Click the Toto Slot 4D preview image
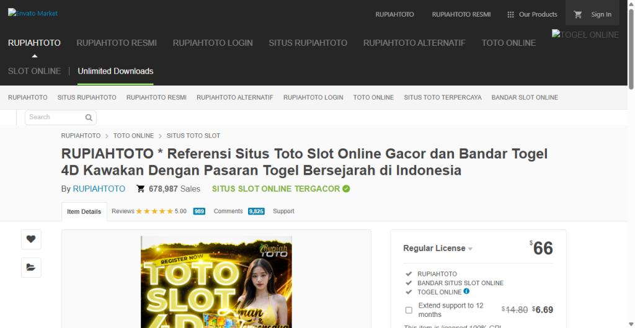 tap(216, 281)
